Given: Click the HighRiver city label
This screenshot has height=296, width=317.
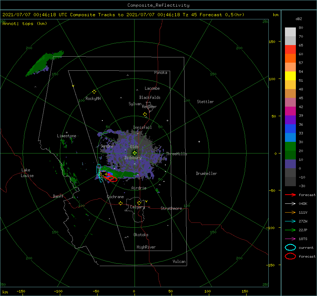Looking at the screenshot, I should point(146,247).
